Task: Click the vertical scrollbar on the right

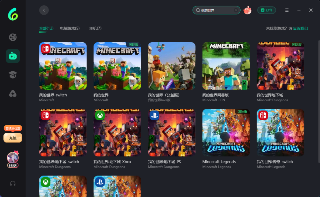Action: click(x=319, y=102)
